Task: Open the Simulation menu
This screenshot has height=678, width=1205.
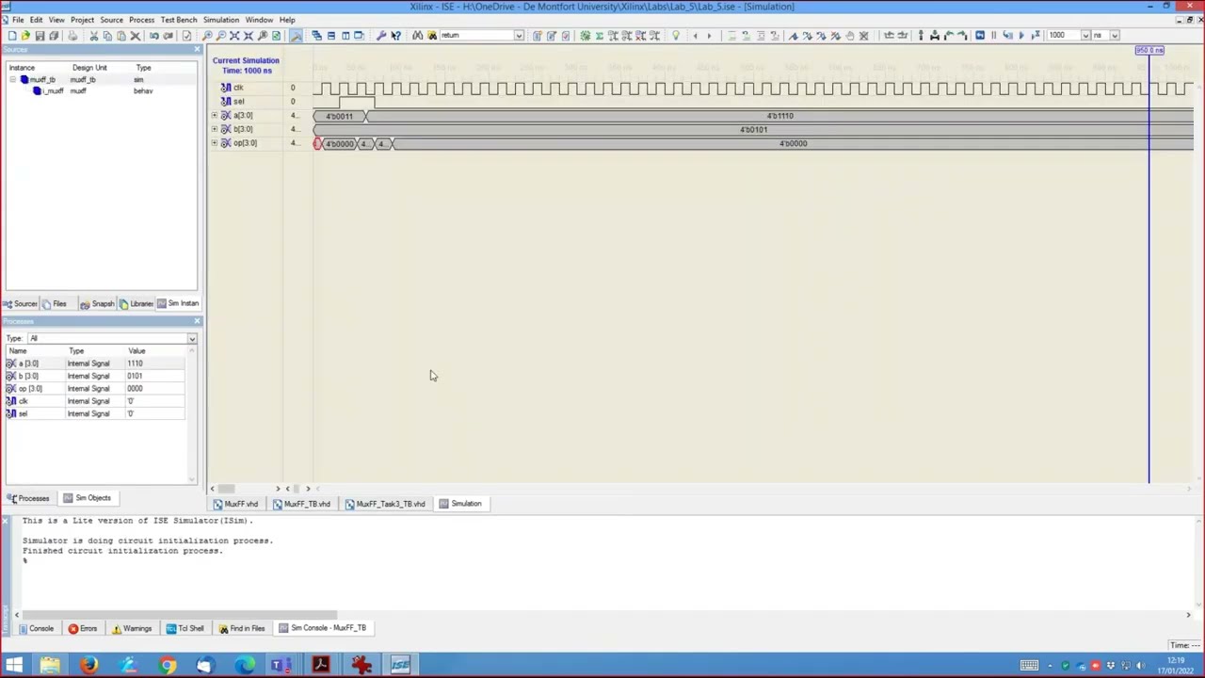Action: (x=221, y=20)
